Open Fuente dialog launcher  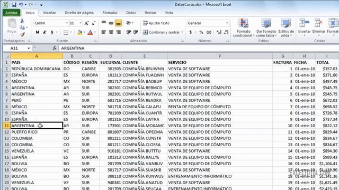point(95,41)
